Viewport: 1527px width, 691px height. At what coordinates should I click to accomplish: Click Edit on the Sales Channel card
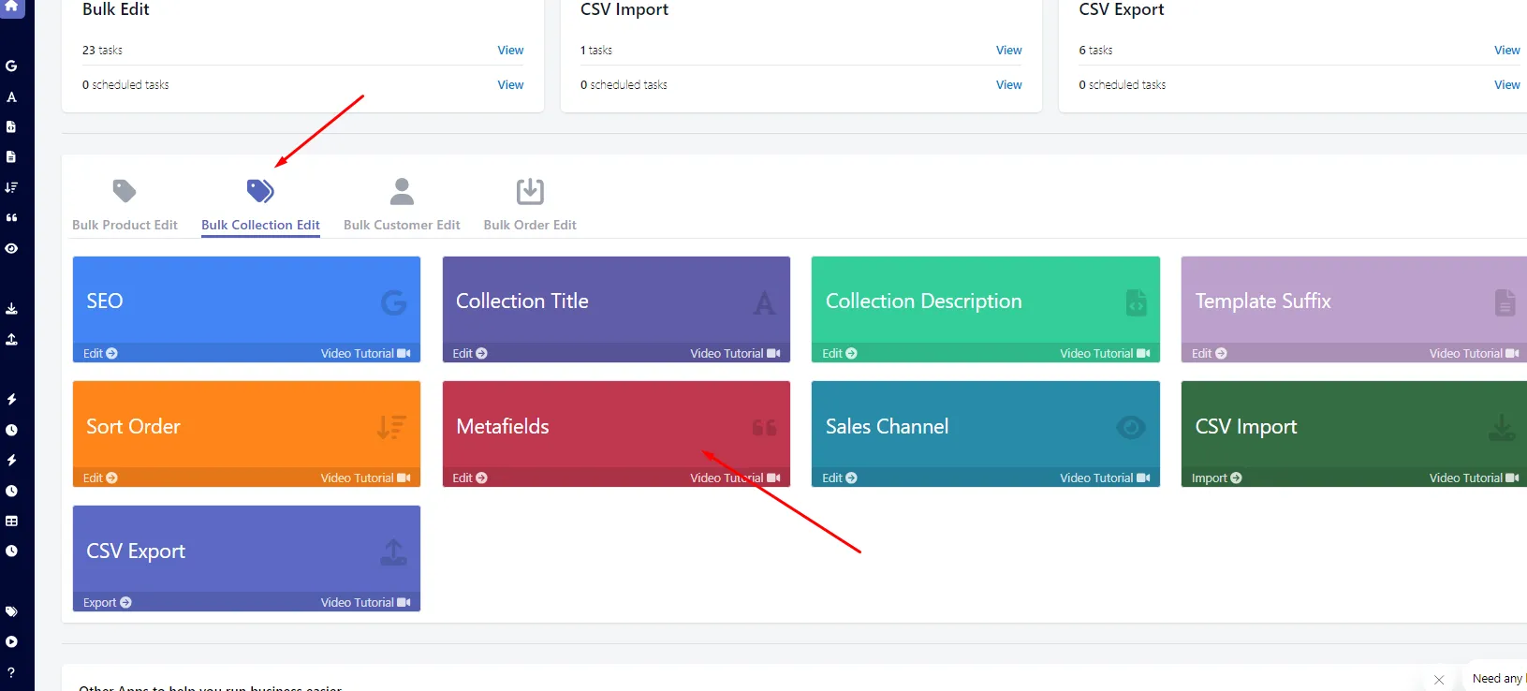(840, 478)
